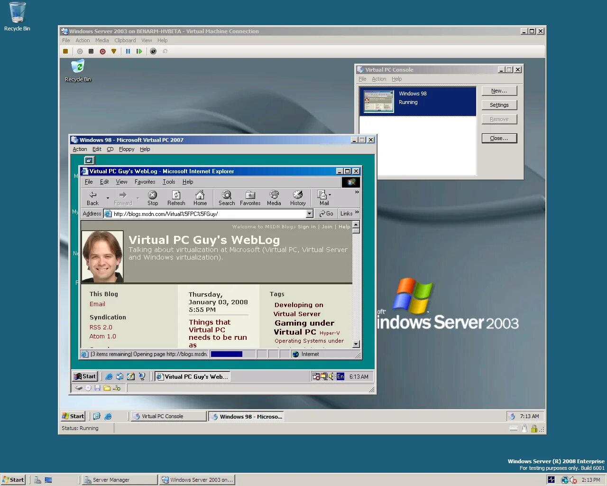Image resolution: width=607 pixels, height=486 pixels.
Task: Click Sign in link on blog header
Action: pos(306,227)
